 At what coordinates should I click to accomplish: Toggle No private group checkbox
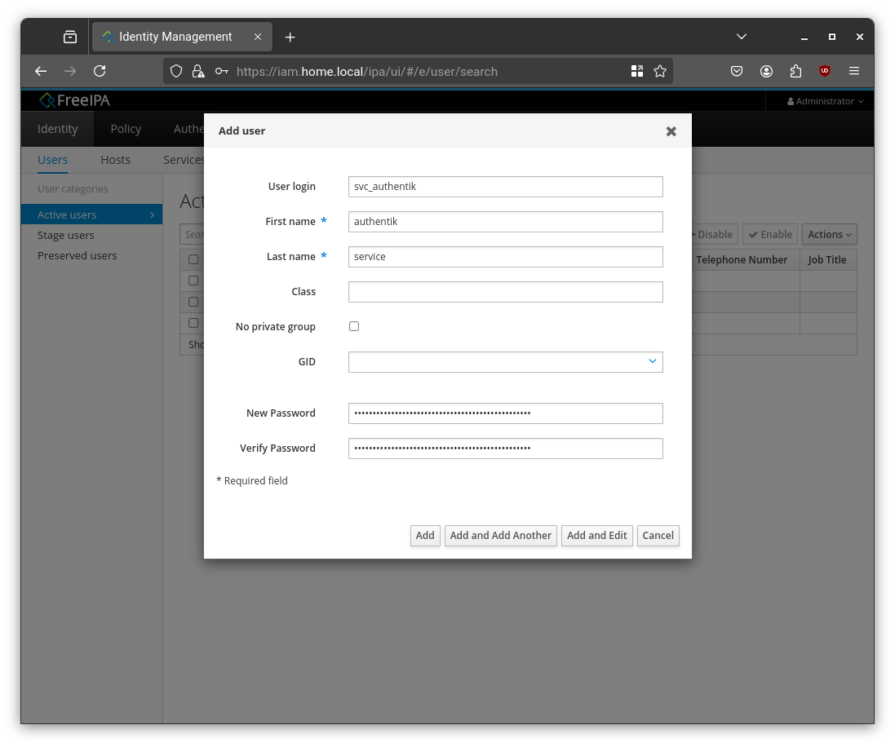coord(354,326)
